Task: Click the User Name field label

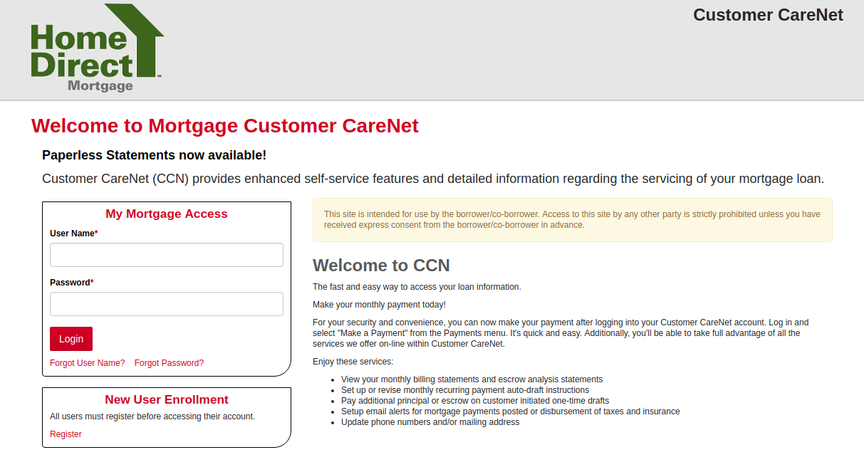Action: click(x=73, y=234)
